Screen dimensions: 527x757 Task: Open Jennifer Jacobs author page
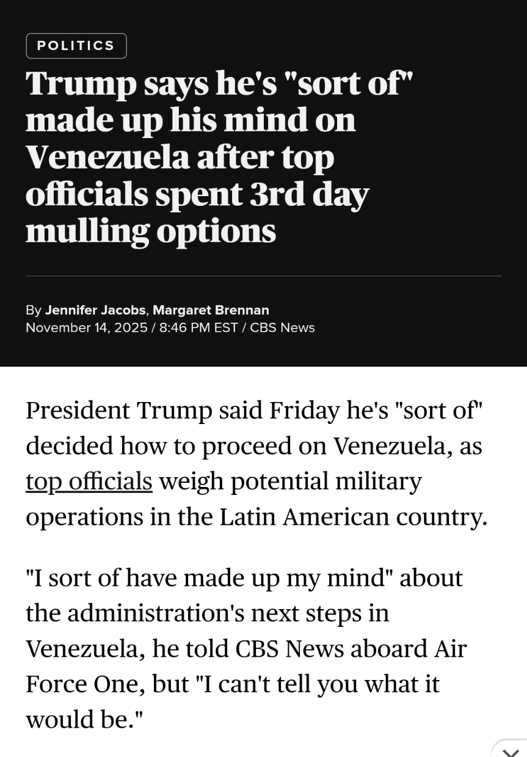95,310
